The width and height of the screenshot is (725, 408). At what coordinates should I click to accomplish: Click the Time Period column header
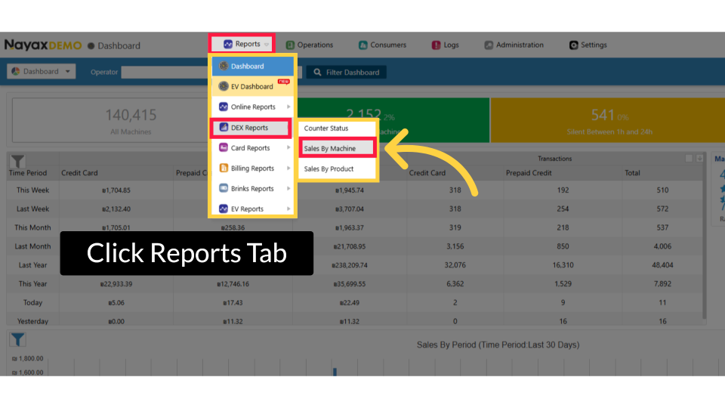[x=28, y=173]
